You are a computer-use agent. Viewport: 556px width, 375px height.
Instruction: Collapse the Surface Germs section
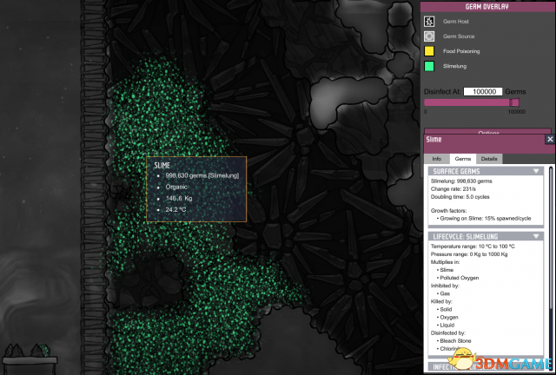(536, 171)
